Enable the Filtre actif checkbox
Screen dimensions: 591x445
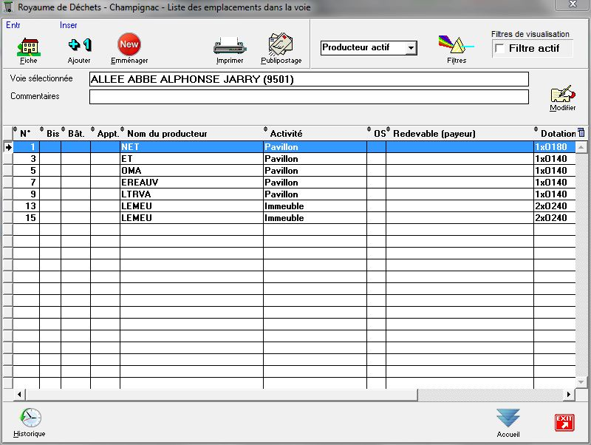(500, 49)
